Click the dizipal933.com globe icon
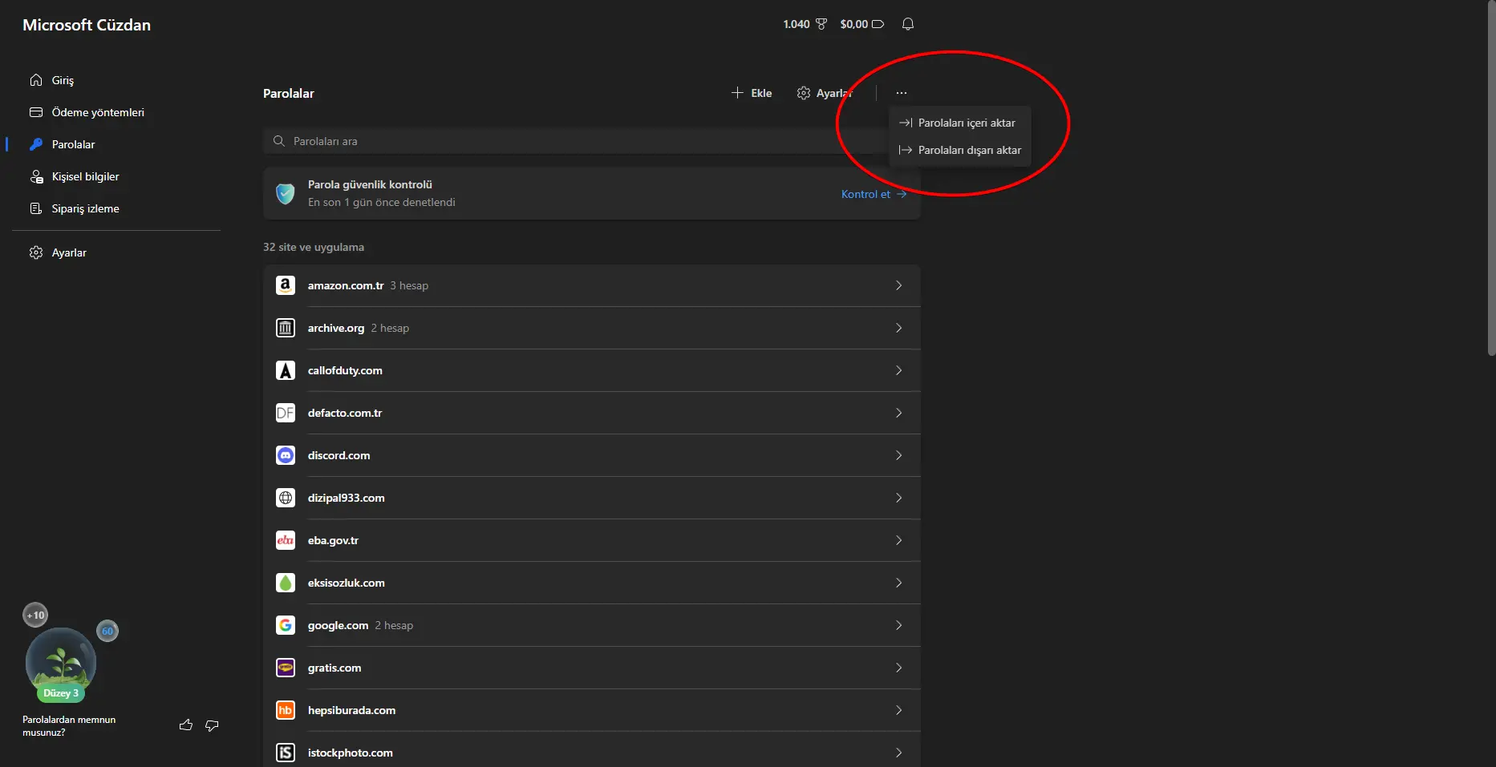1496x767 pixels. point(286,498)
